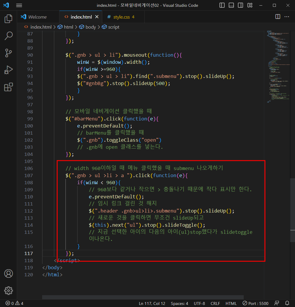Click the code minimap

click(x=278, y=67)
